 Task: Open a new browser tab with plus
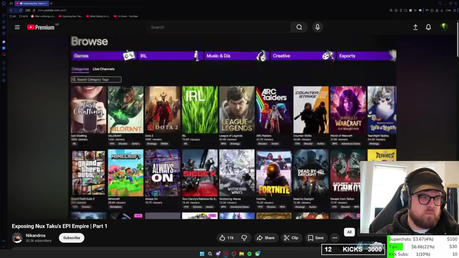51,3
